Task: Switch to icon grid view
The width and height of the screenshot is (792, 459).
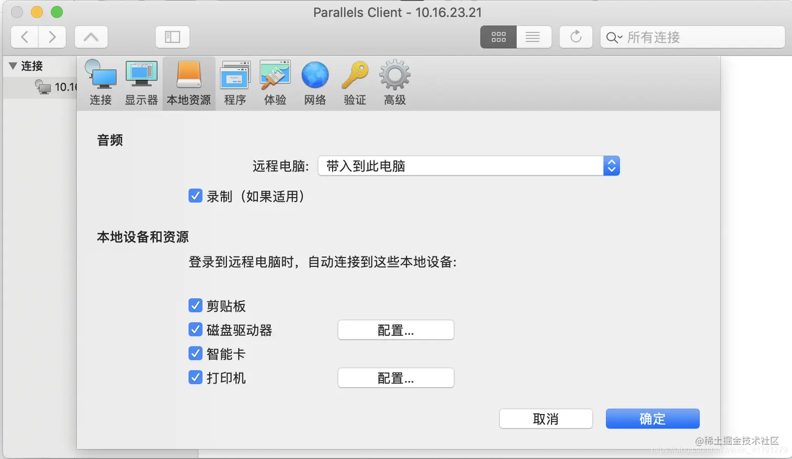Action: (x=498, y=37)
